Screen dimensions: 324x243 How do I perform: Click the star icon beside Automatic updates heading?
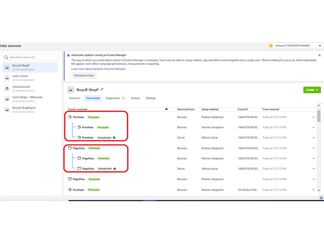pyautogui.click(x=68, y=55)
